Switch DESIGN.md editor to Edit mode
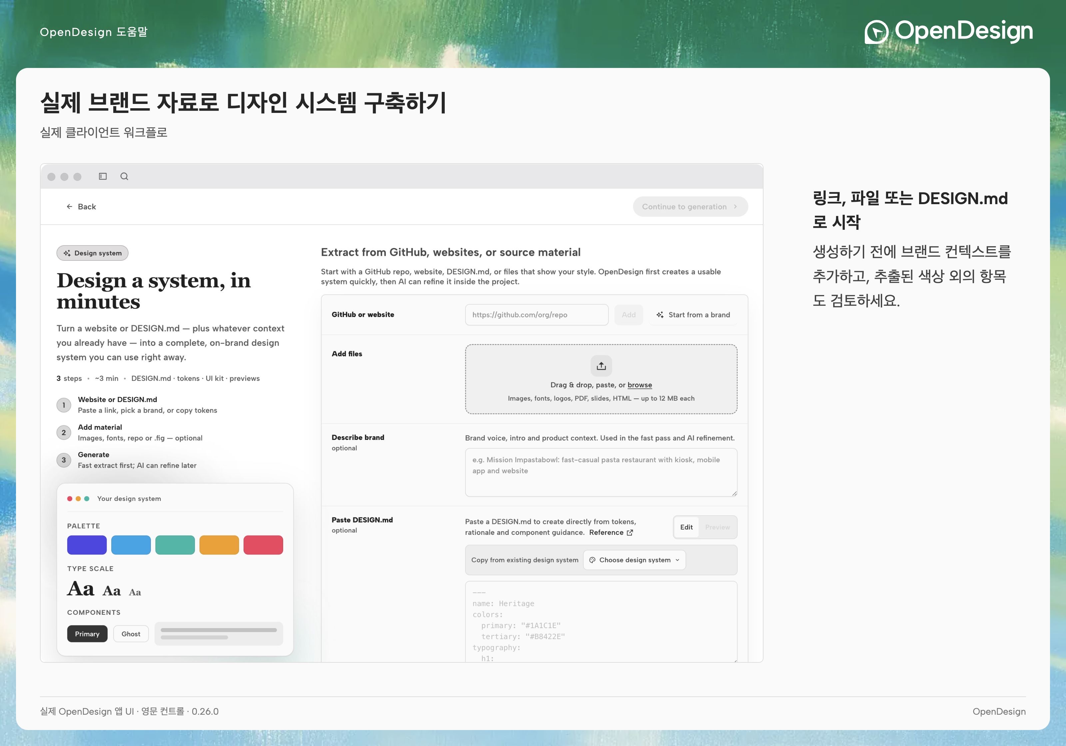The image size is (1066, 746). [686, 527]
